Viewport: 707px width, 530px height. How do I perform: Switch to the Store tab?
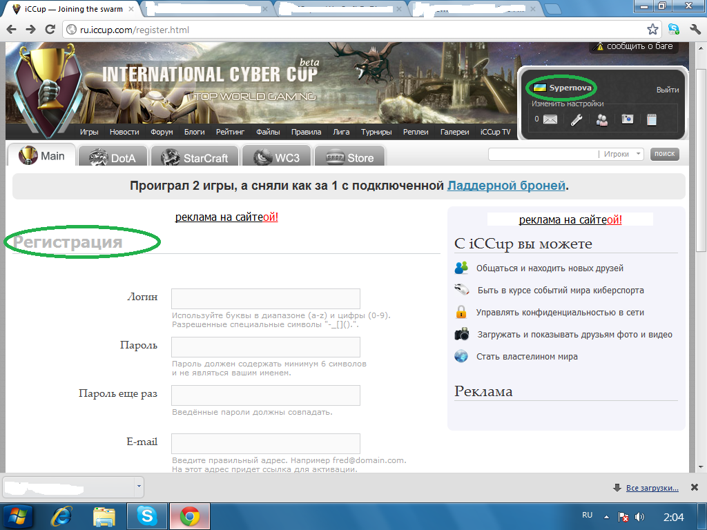[x=350, y=157]
